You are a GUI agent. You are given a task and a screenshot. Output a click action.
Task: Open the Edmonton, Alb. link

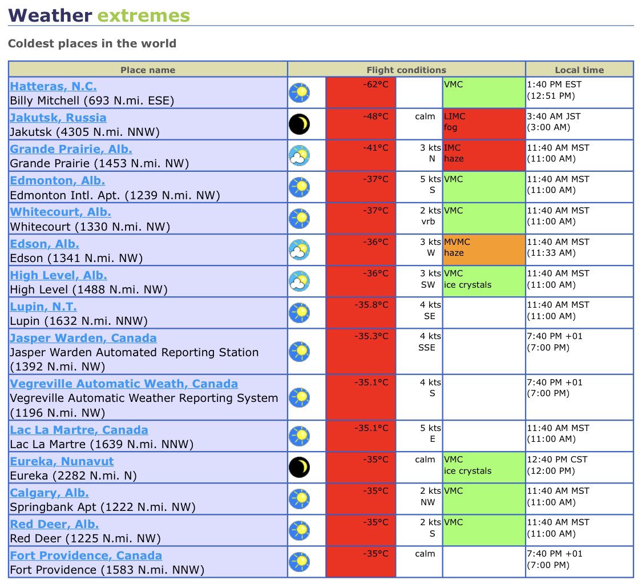57,180
